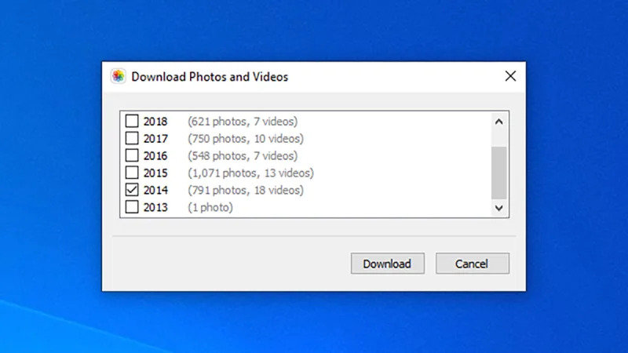Check the 2018 checkbox
Screen dimensions: 628x353
(x=132, y=121)
